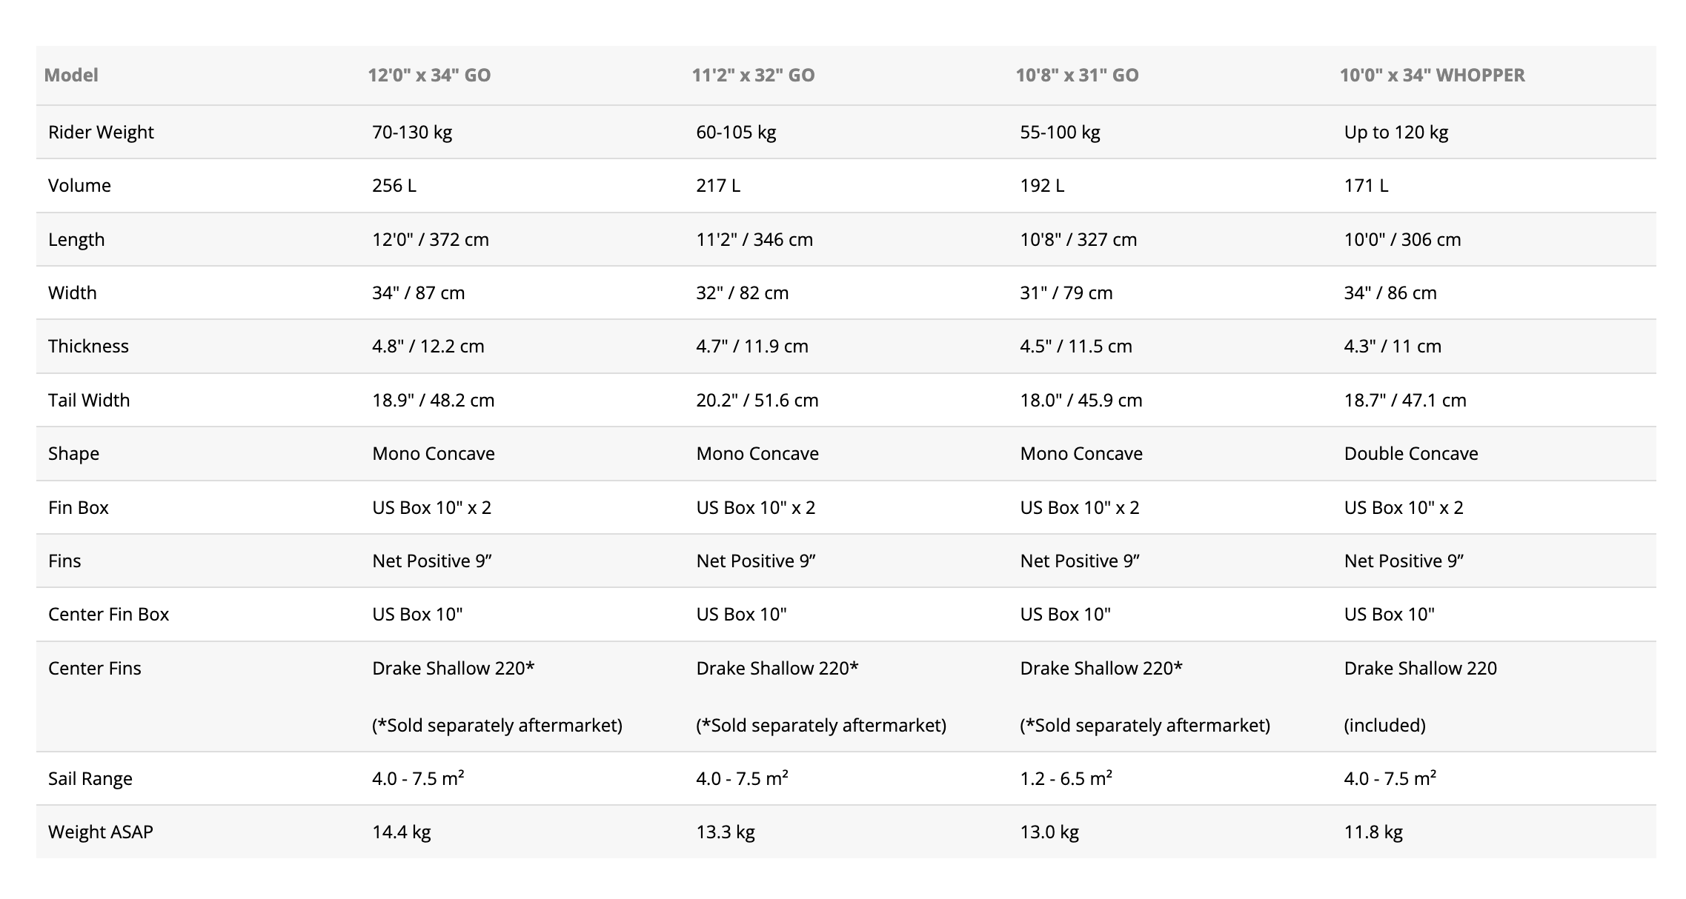Select the 1.2 - 6.5 m² sail range

point(1066,778)
